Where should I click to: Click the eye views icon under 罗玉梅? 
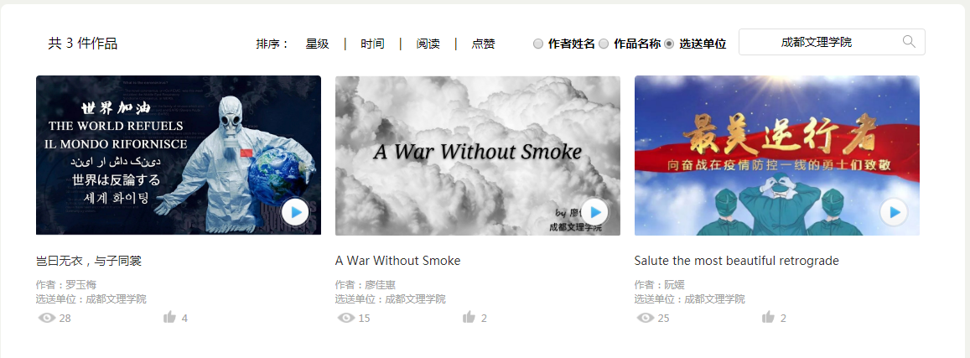pyautogui.click(x=46, y=318)
